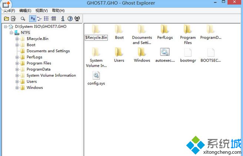Click the Find magnifier toolbar icon
The height and width of the screenshot is (156, 243).
tap(23, 19)
